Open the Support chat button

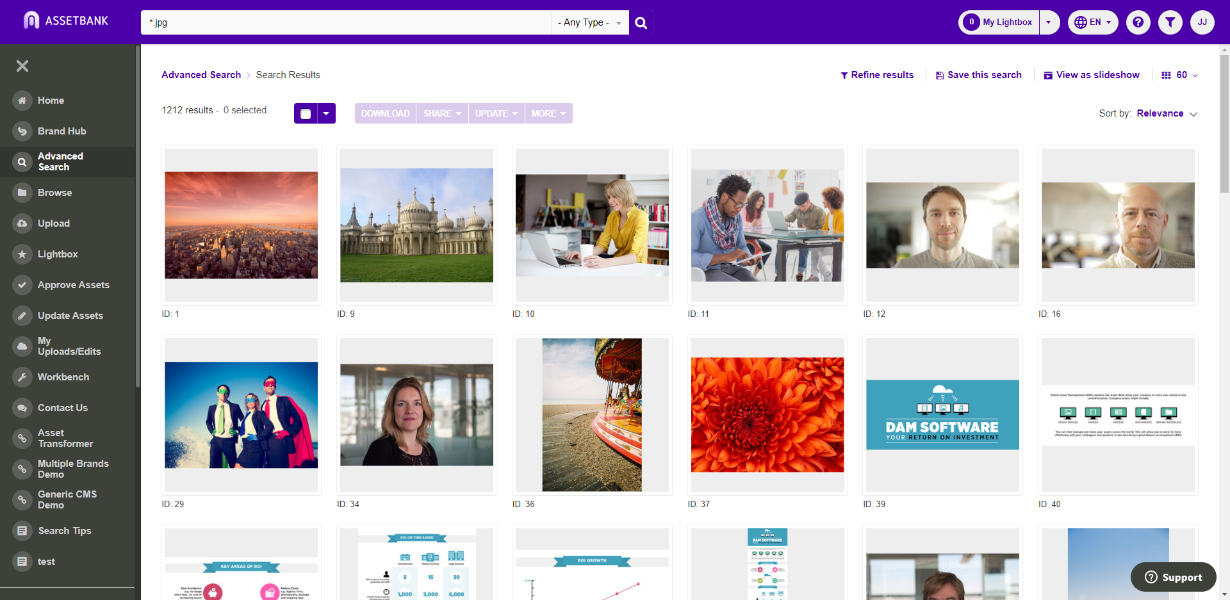coord(1173,577)
